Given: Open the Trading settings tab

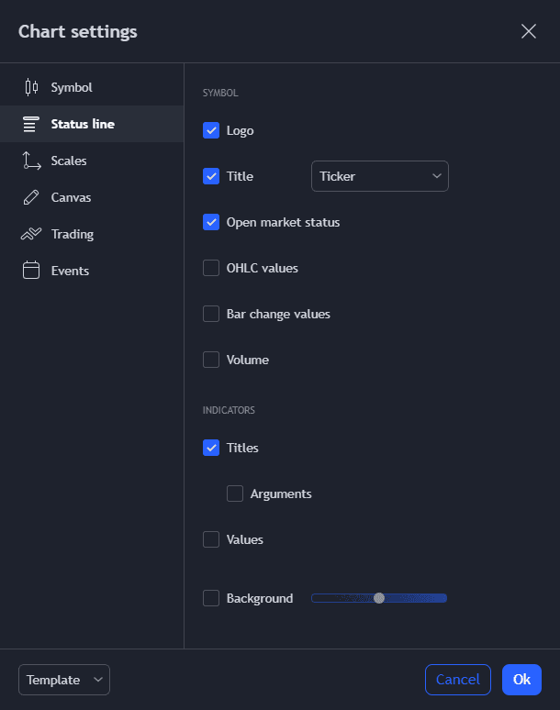Looking at the screenshot, I should [x=73, y=234].
